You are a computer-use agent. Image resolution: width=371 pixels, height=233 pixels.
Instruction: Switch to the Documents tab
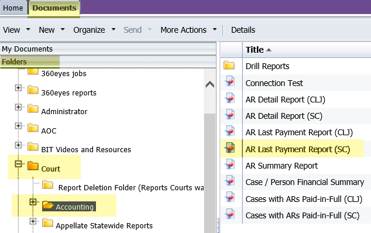pos(54,8)
